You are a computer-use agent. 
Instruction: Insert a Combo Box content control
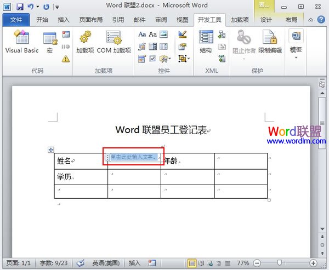[x=153, y=47]
